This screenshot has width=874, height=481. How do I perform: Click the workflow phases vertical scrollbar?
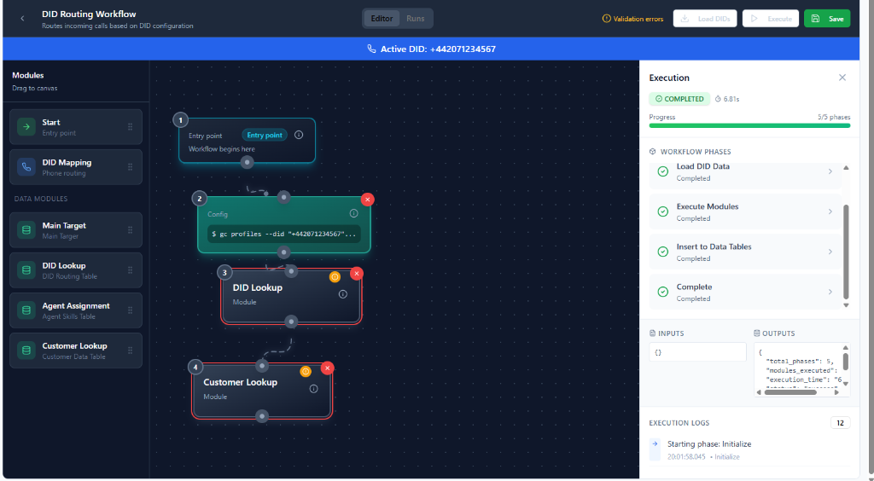point(846,252)
